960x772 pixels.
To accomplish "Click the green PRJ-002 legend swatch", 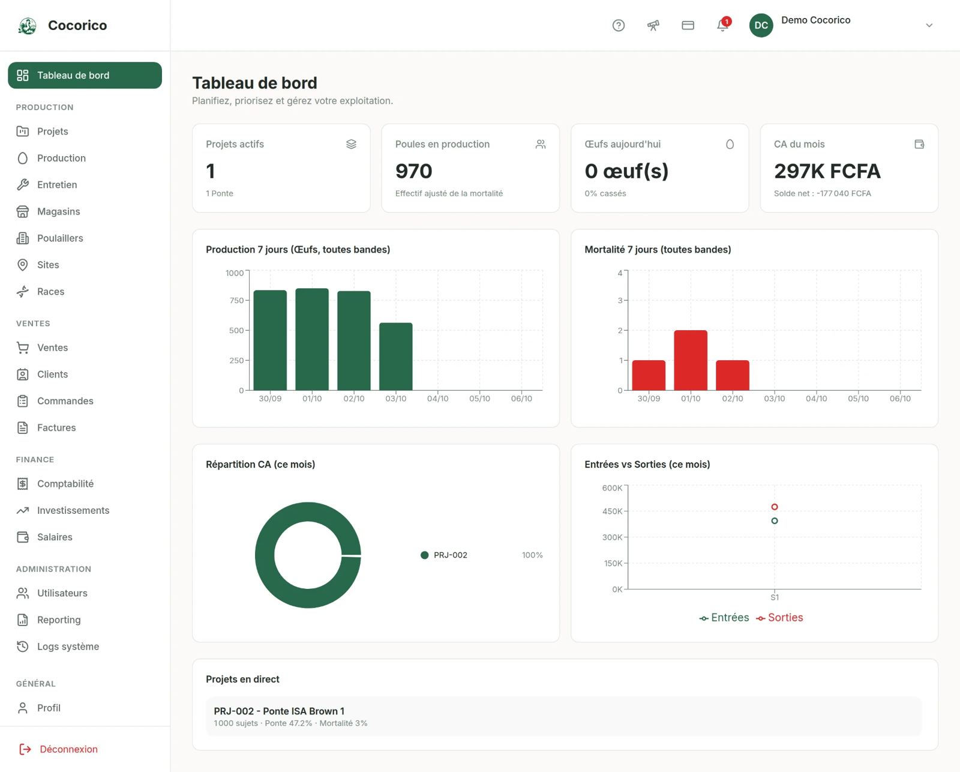I will click(x=425, y=555).
